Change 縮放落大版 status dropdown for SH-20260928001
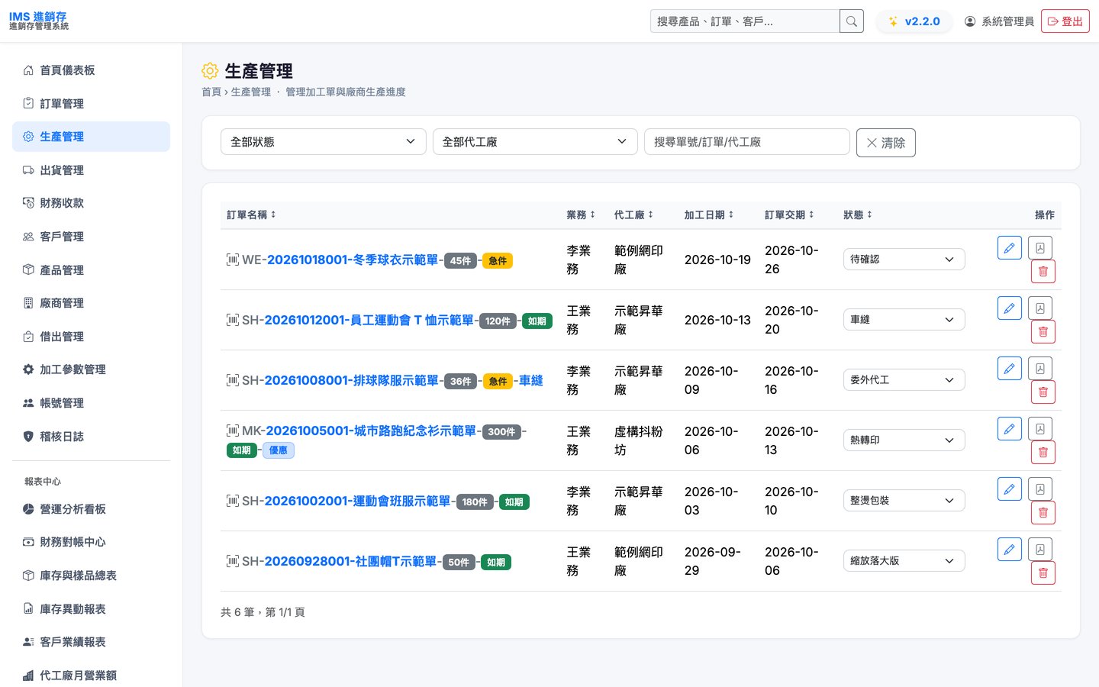 click(904, 561)
